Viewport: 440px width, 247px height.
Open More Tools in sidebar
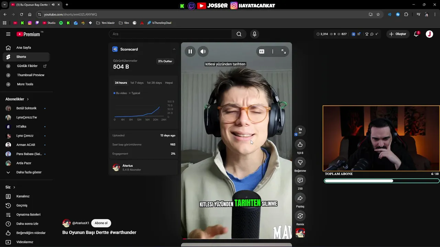pyautogui.click(x=26, y=84)
